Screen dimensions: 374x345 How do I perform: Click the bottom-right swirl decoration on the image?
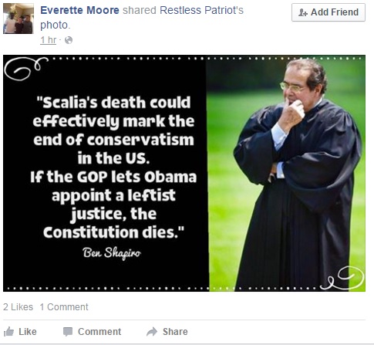click(x=343, y=278)
